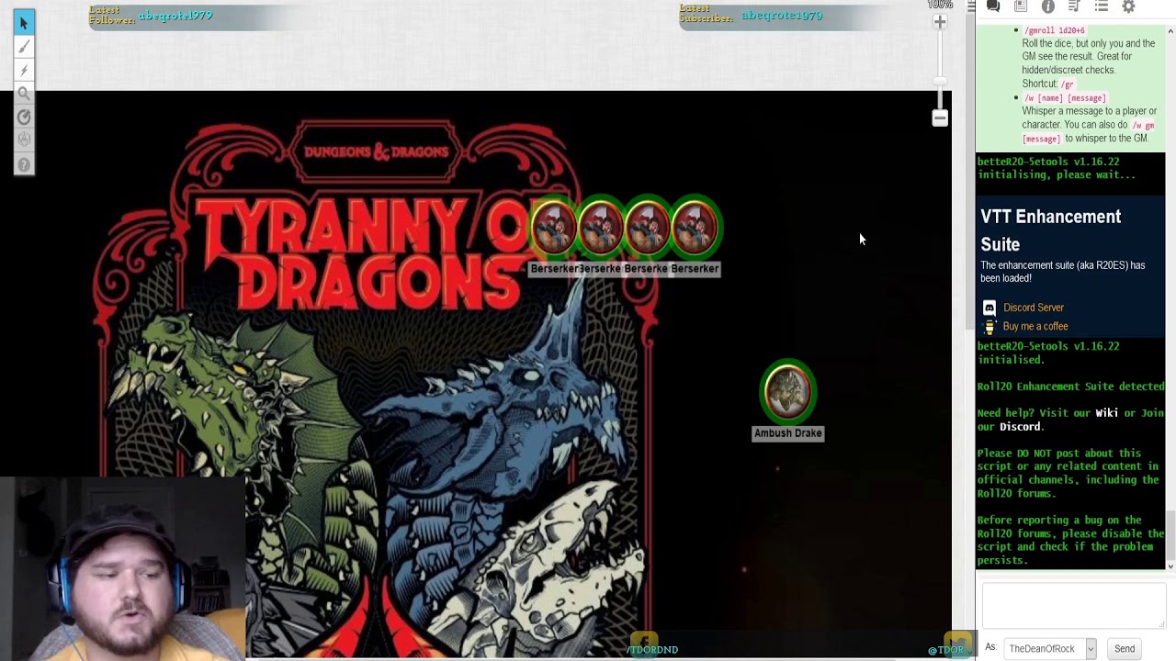Click the 'VTT Enhancement Suite' heading

coord(1050,230)
